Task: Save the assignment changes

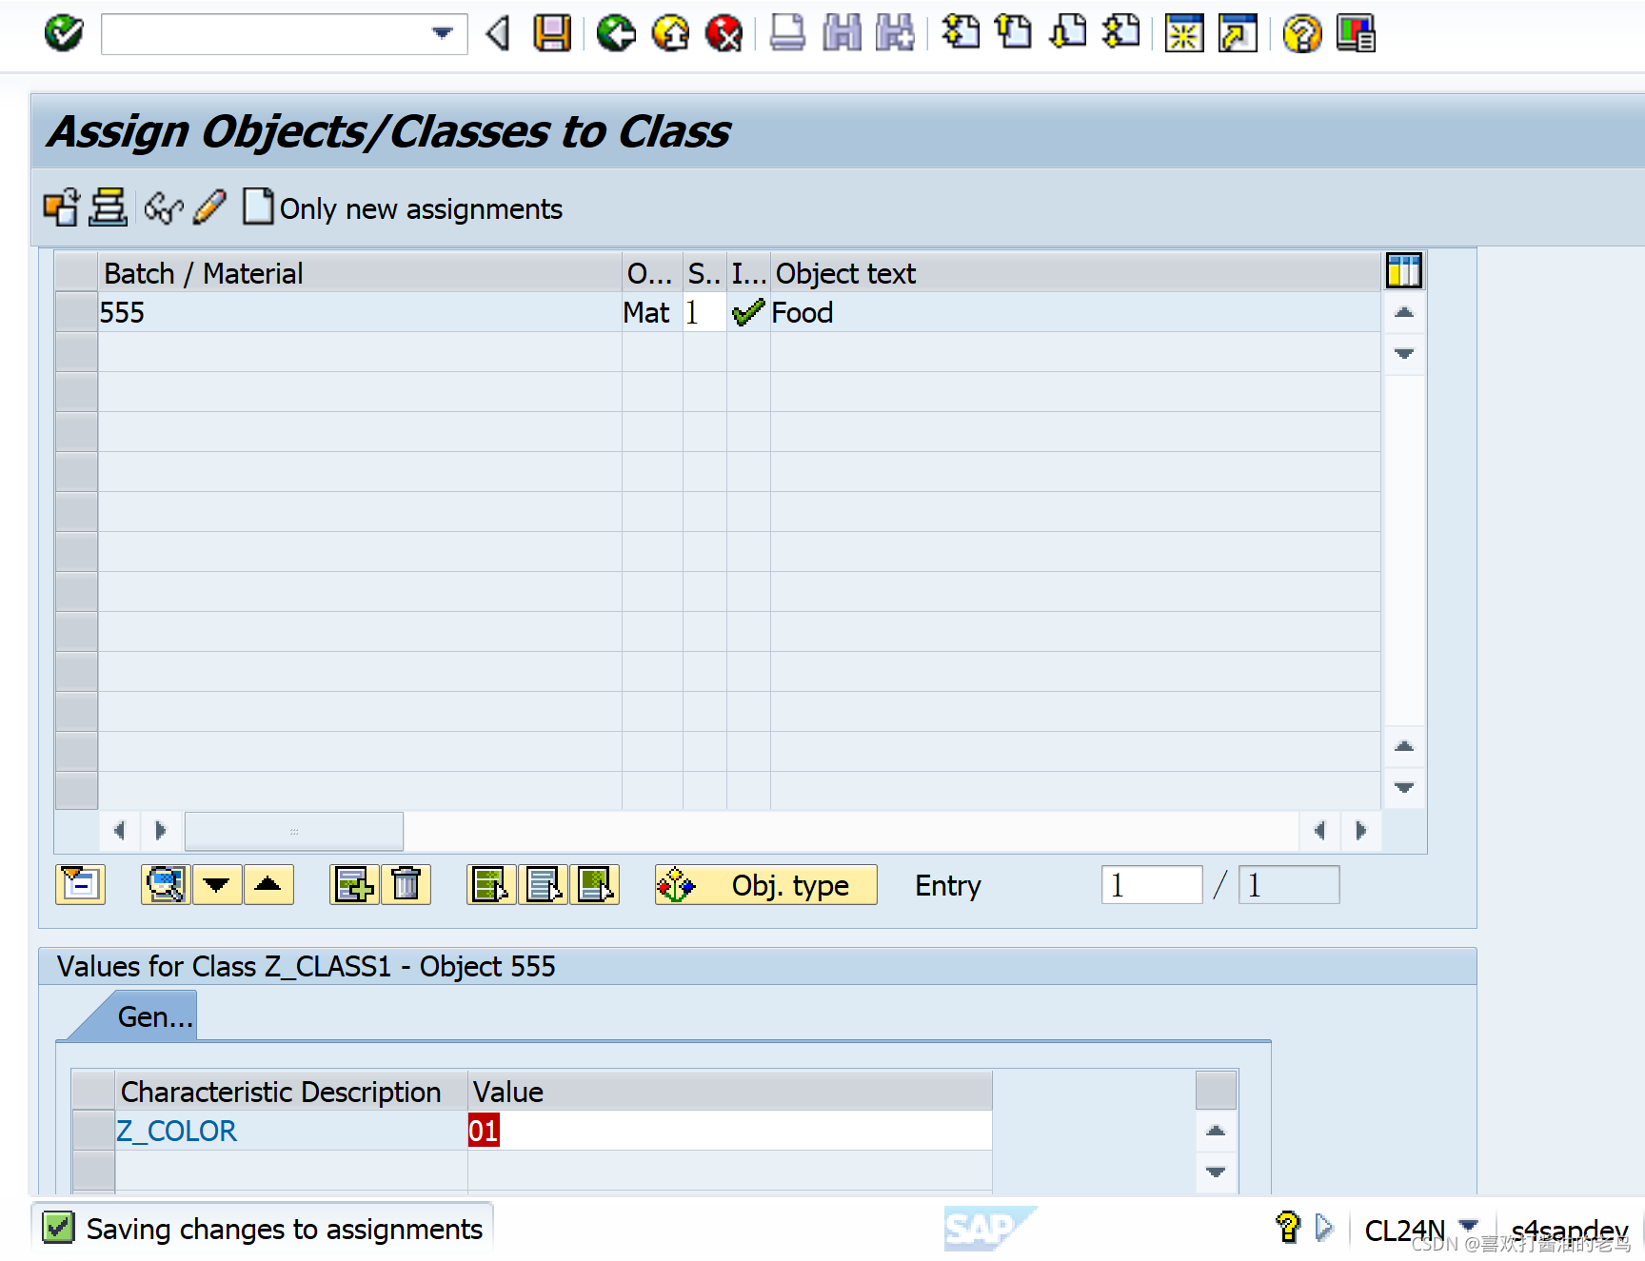Action: (550, 33)
